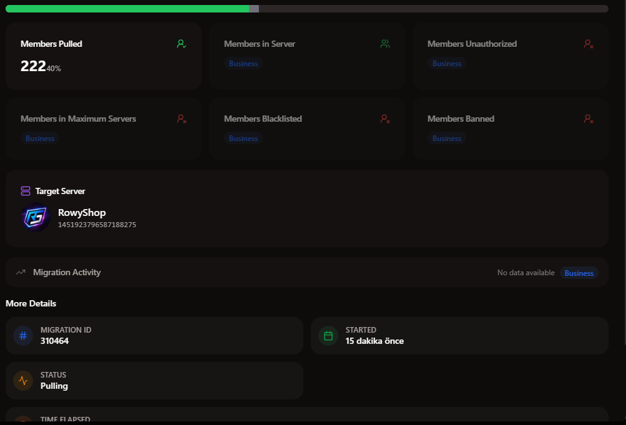626x425 pixels.
Task: Click the Business badge under Members Unauthorized
Action: pos(447,64)
